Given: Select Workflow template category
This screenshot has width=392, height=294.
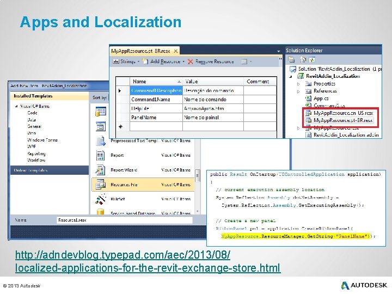Looking at the screenshot, I should pyautogui.click(x=36, y=160).
